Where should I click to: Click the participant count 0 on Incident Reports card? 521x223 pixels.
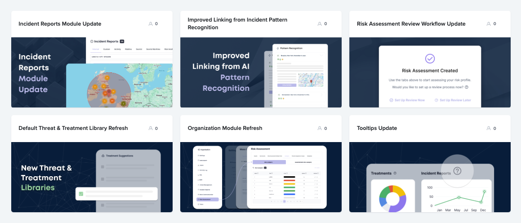click(156, 24)
